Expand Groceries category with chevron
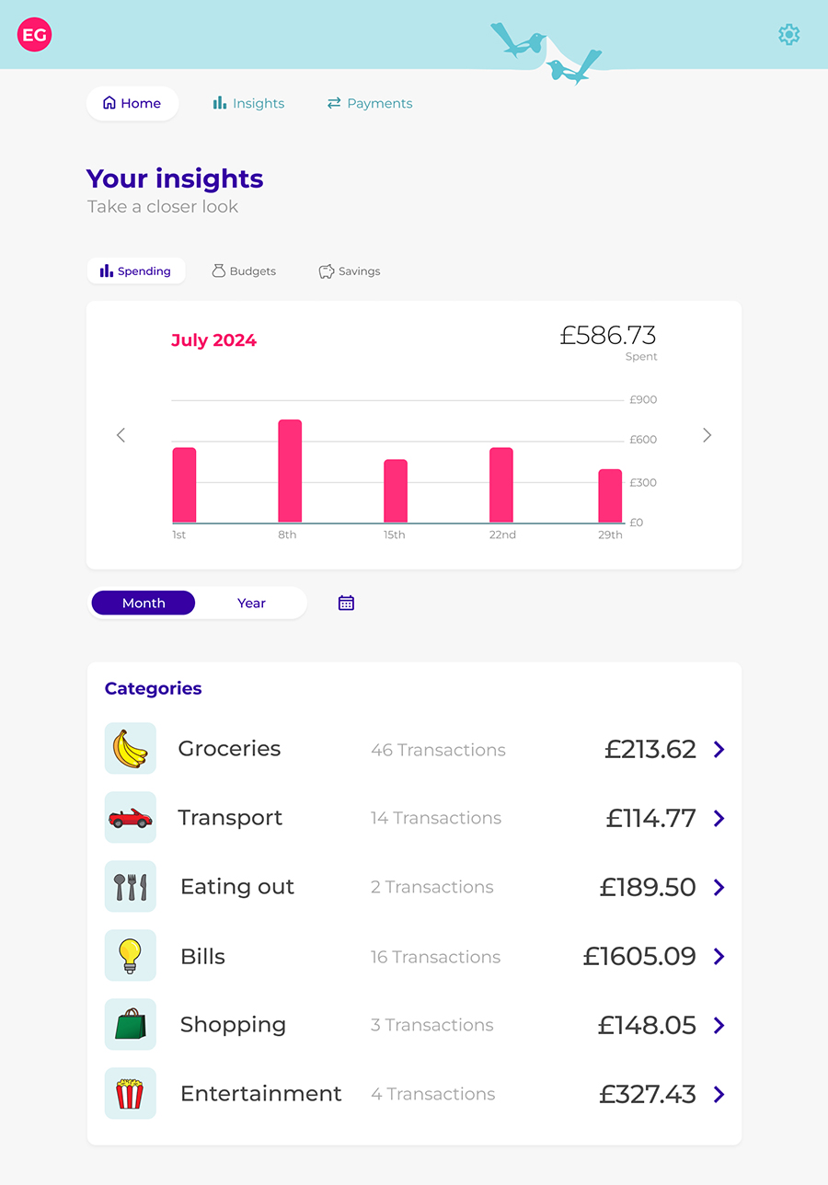Image resolution: width=828 pixels, height=1185 pixels. click(719, 750)
